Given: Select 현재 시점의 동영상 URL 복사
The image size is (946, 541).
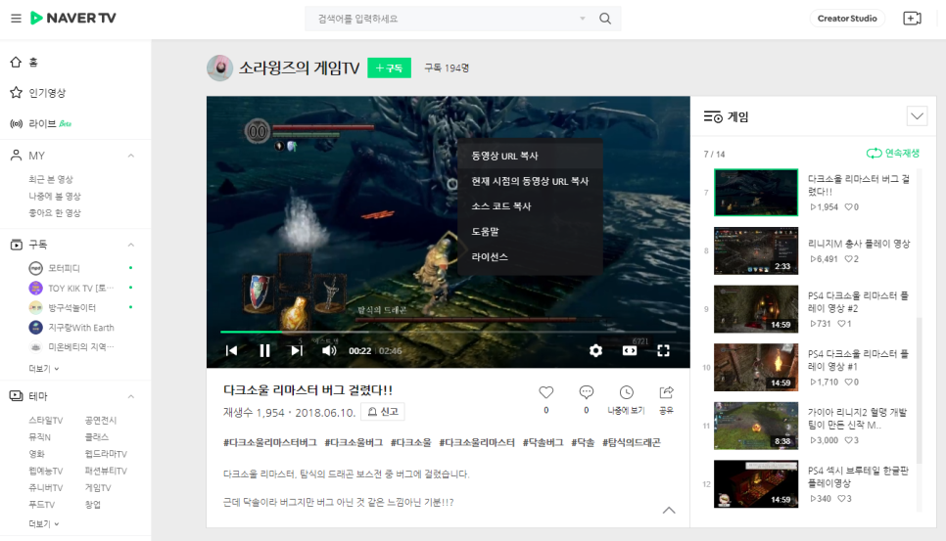Looking at the screenshot, I should coord(530,181).
